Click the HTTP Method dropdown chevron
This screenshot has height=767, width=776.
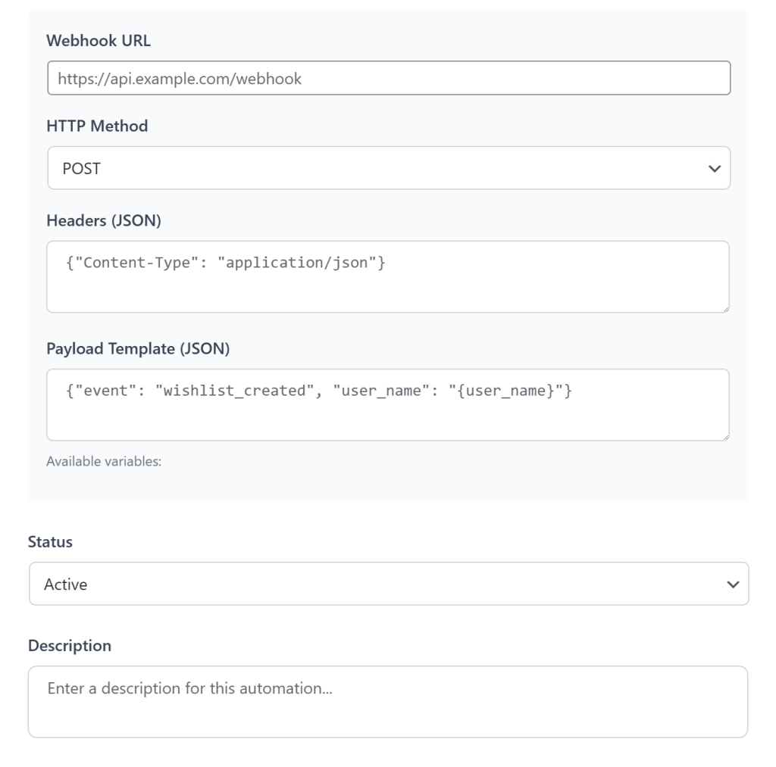713,167
